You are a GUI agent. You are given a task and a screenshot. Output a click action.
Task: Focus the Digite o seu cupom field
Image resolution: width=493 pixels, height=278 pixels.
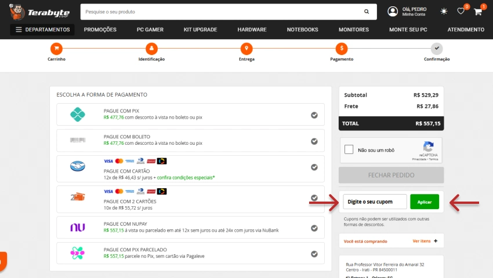[x=375, y=202]
